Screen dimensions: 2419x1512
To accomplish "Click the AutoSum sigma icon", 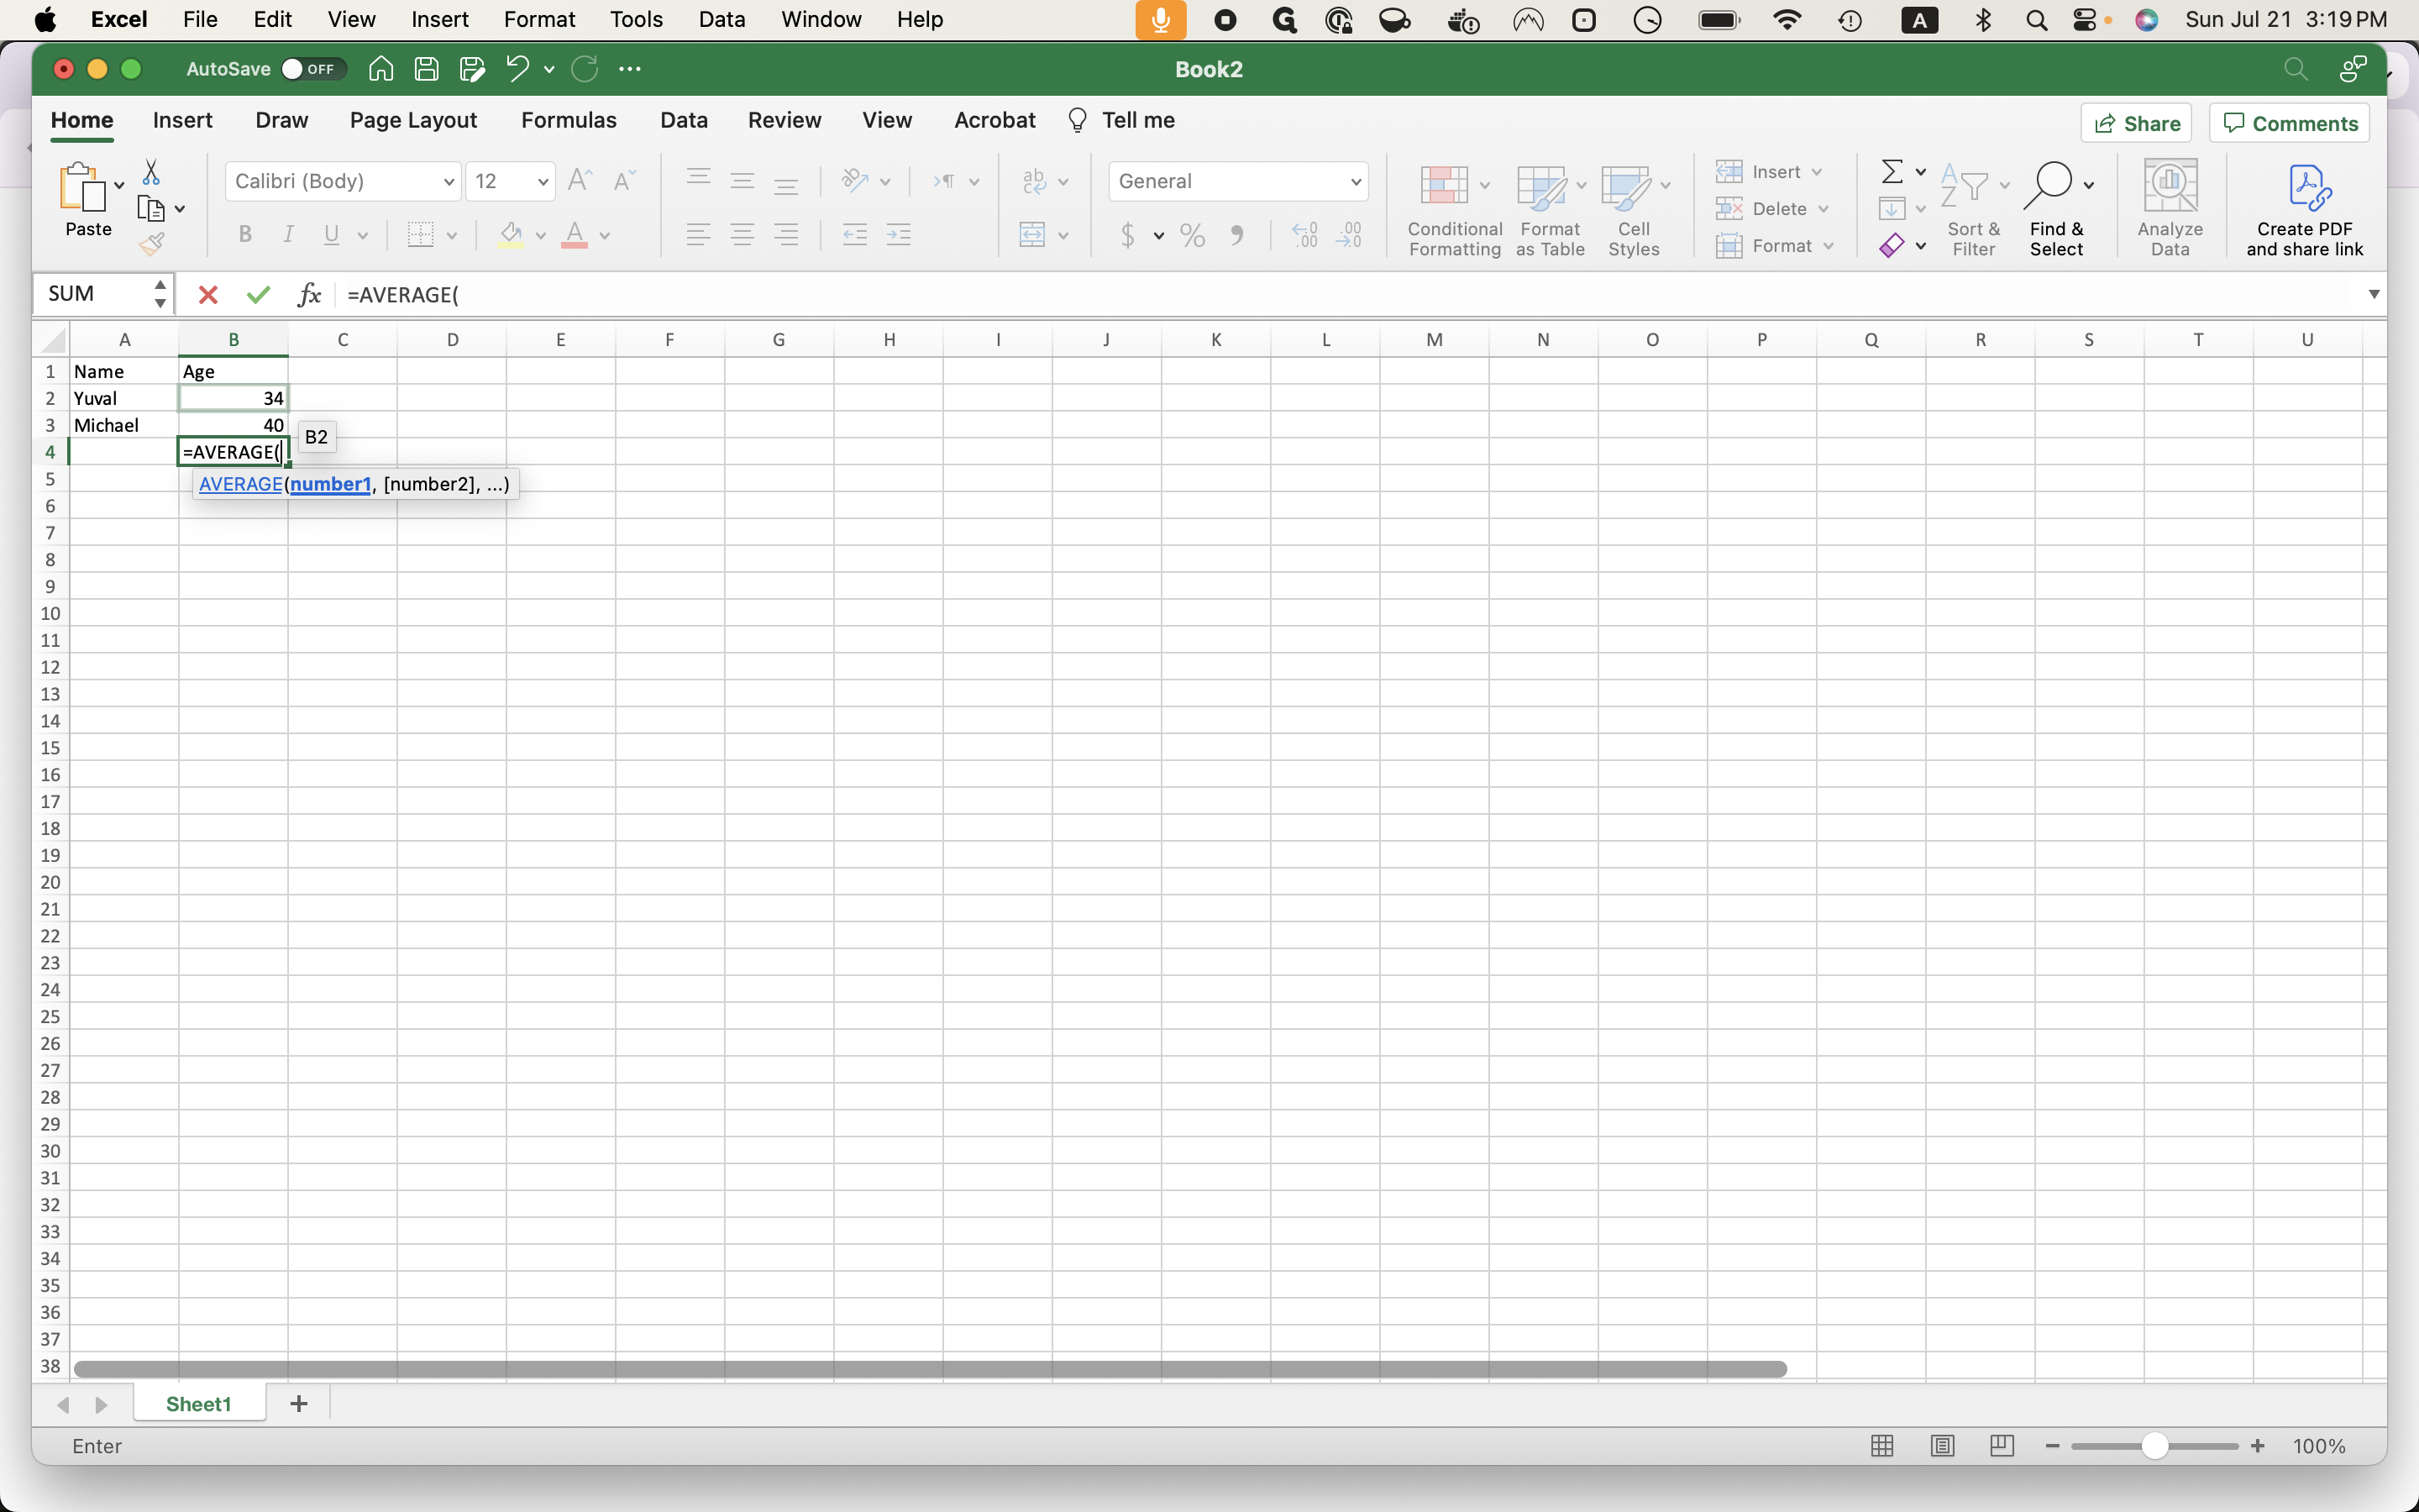I will pyautogui.click(x=1892, y=172).
